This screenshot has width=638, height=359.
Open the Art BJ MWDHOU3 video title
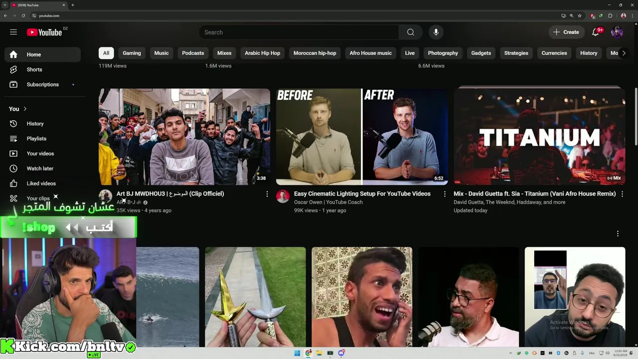(x=170, y=193)
